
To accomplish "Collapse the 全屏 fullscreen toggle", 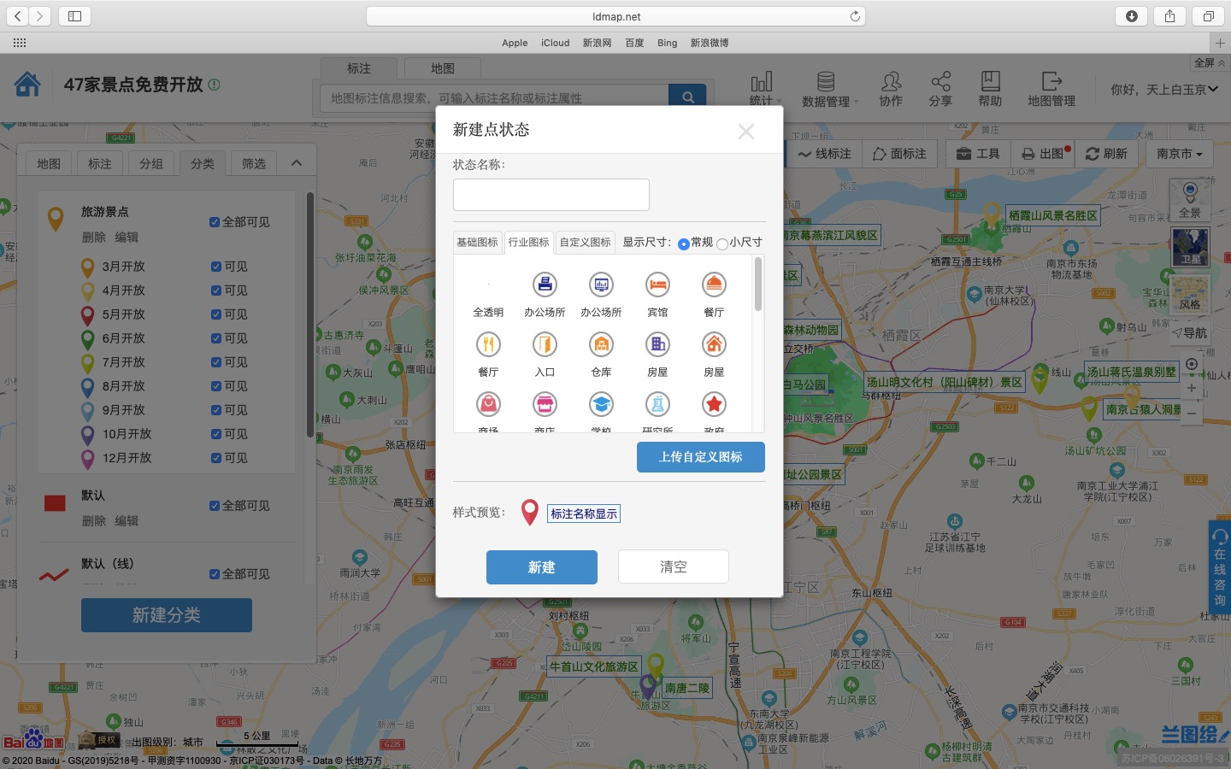I will pos(1210,62).
